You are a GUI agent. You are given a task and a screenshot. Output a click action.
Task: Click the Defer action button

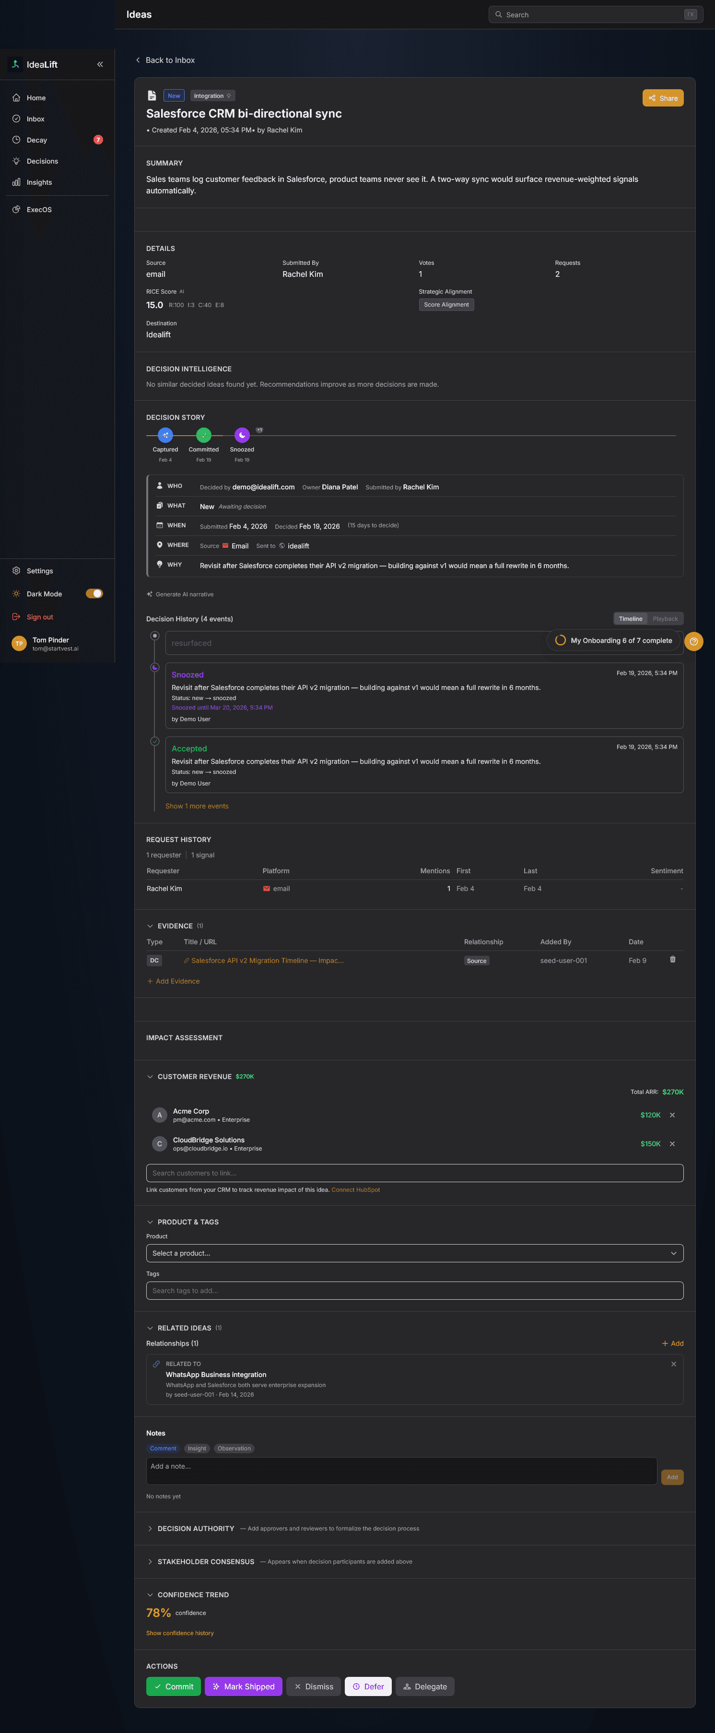369,1686
